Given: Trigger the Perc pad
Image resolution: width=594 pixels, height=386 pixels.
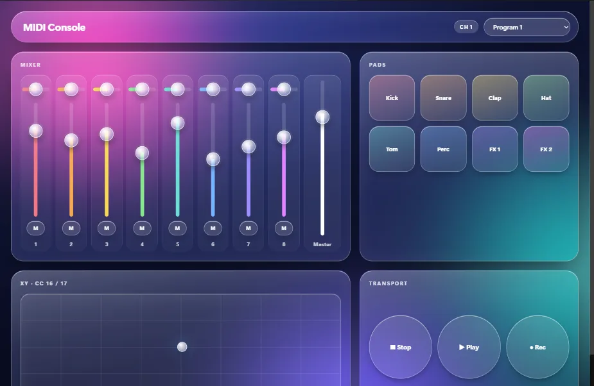Looking at the screenshot, I should [x=443, y=149].
